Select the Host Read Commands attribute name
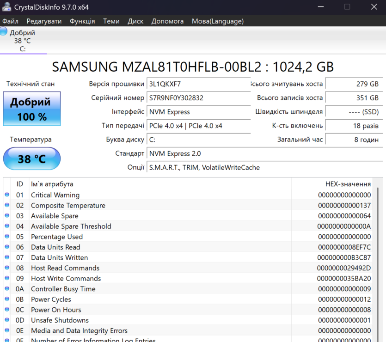The height and width of the screenshot is (342, 386). [x=65, y=268]
